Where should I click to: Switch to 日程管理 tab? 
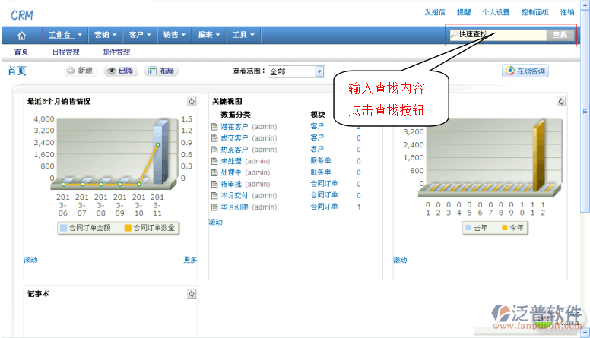(65, 52)
